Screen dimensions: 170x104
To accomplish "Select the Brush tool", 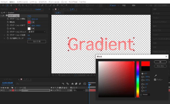I will (50, 5).
